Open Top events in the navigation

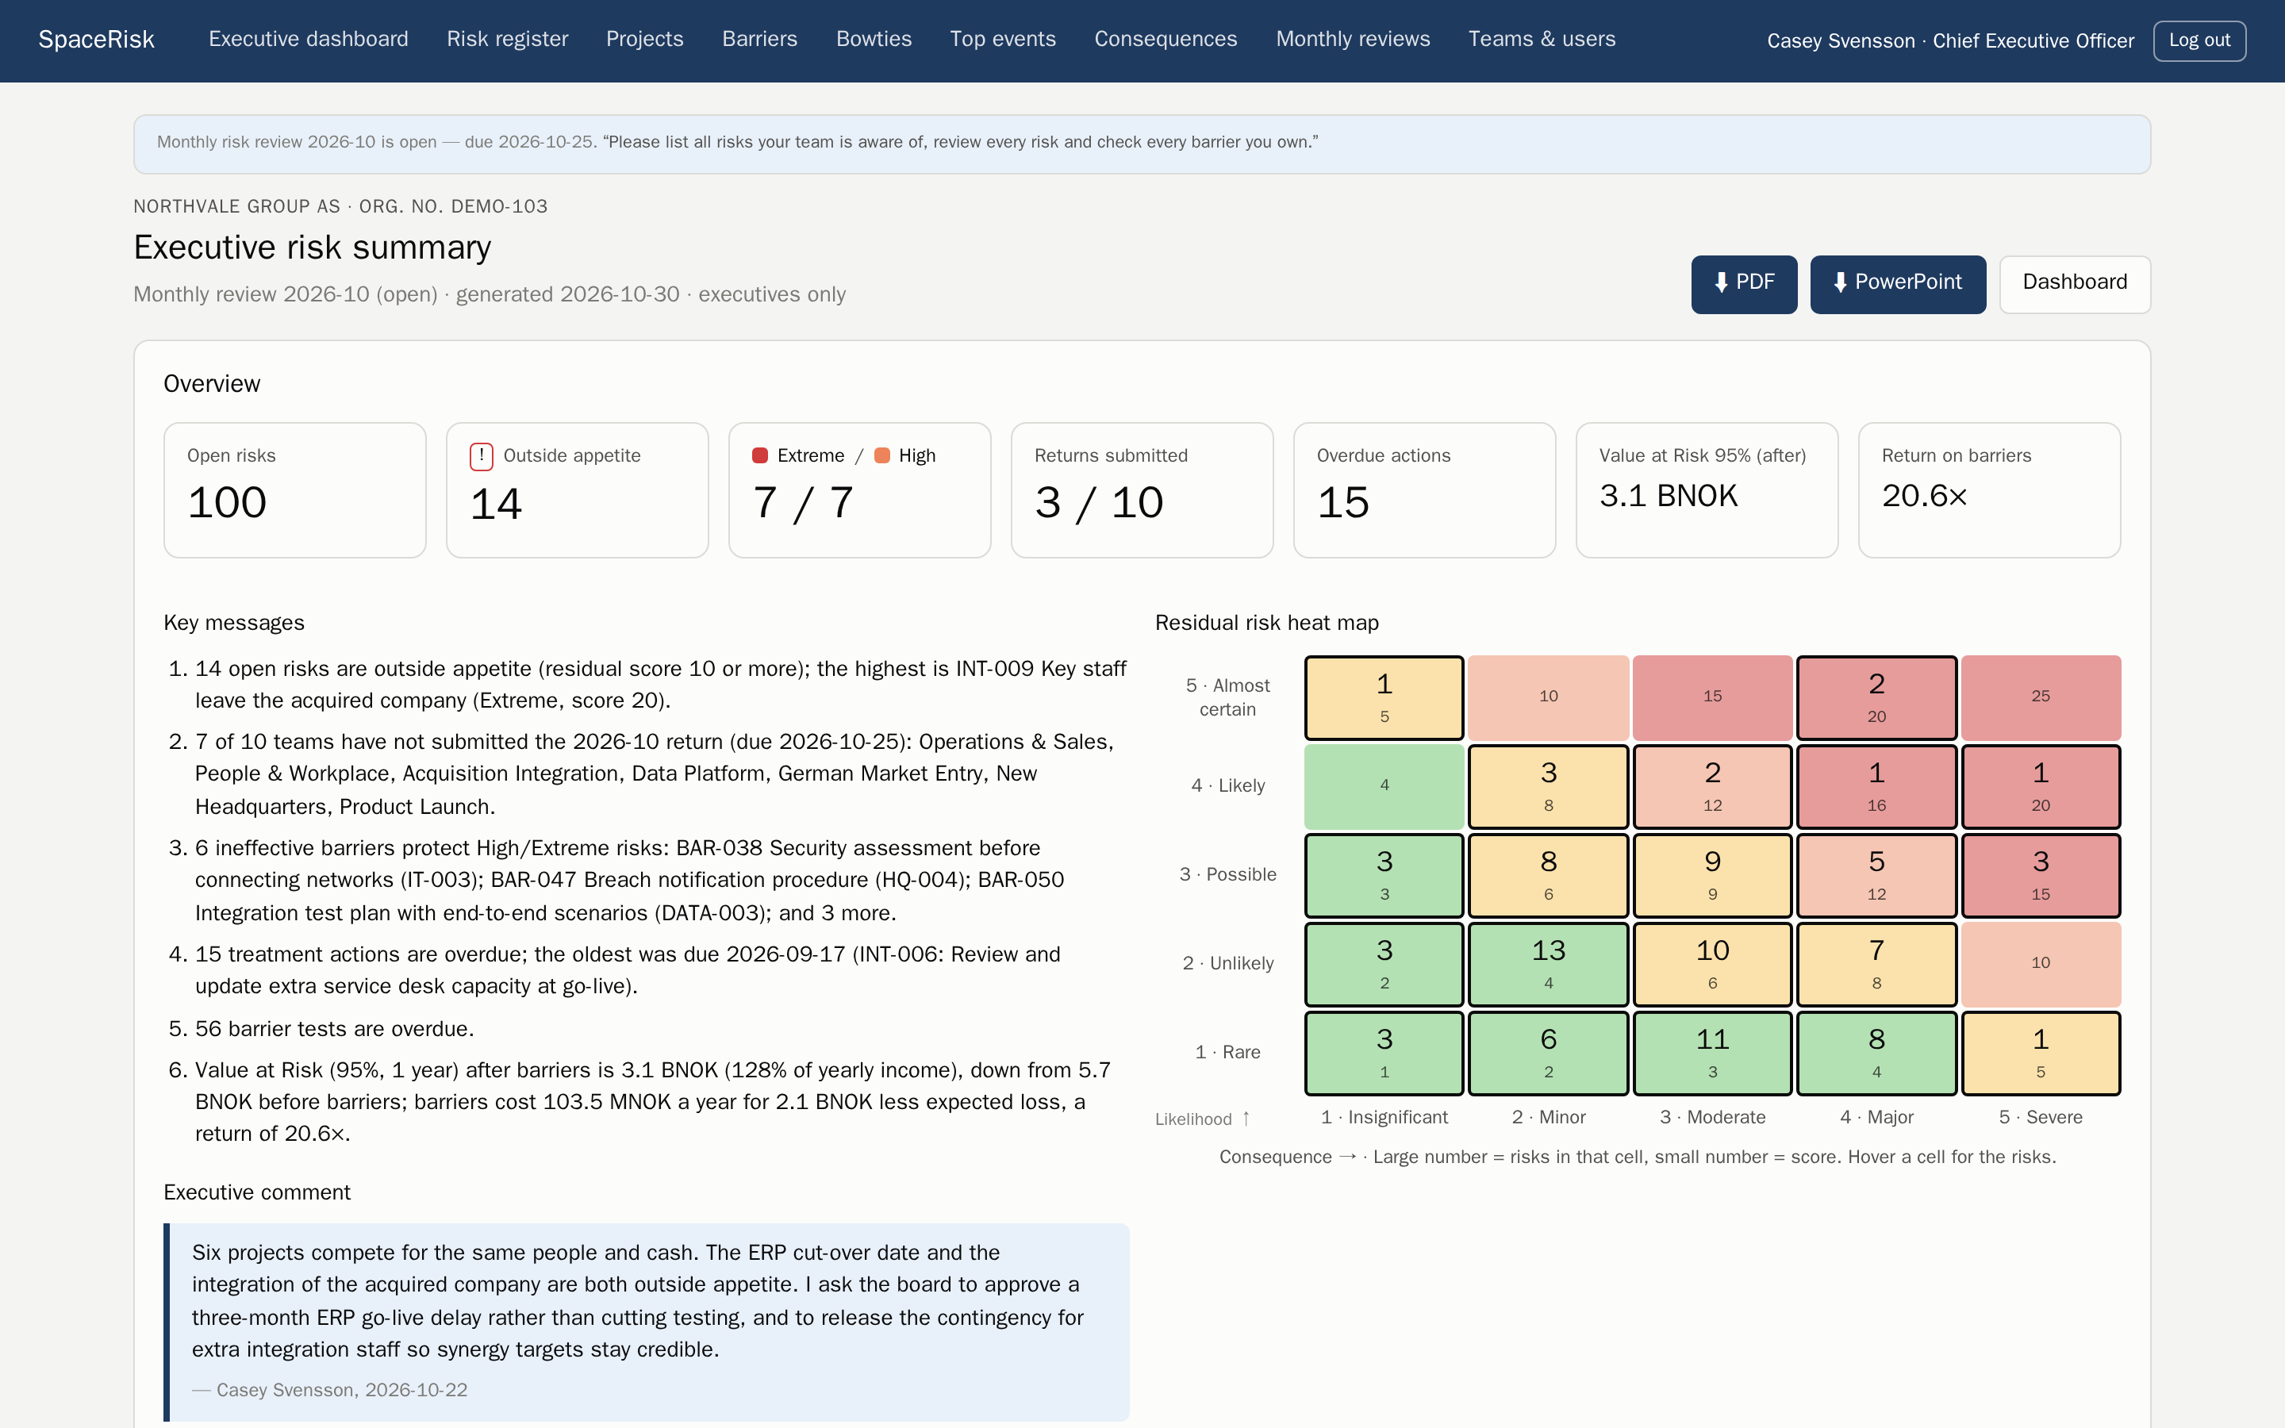1003,40
